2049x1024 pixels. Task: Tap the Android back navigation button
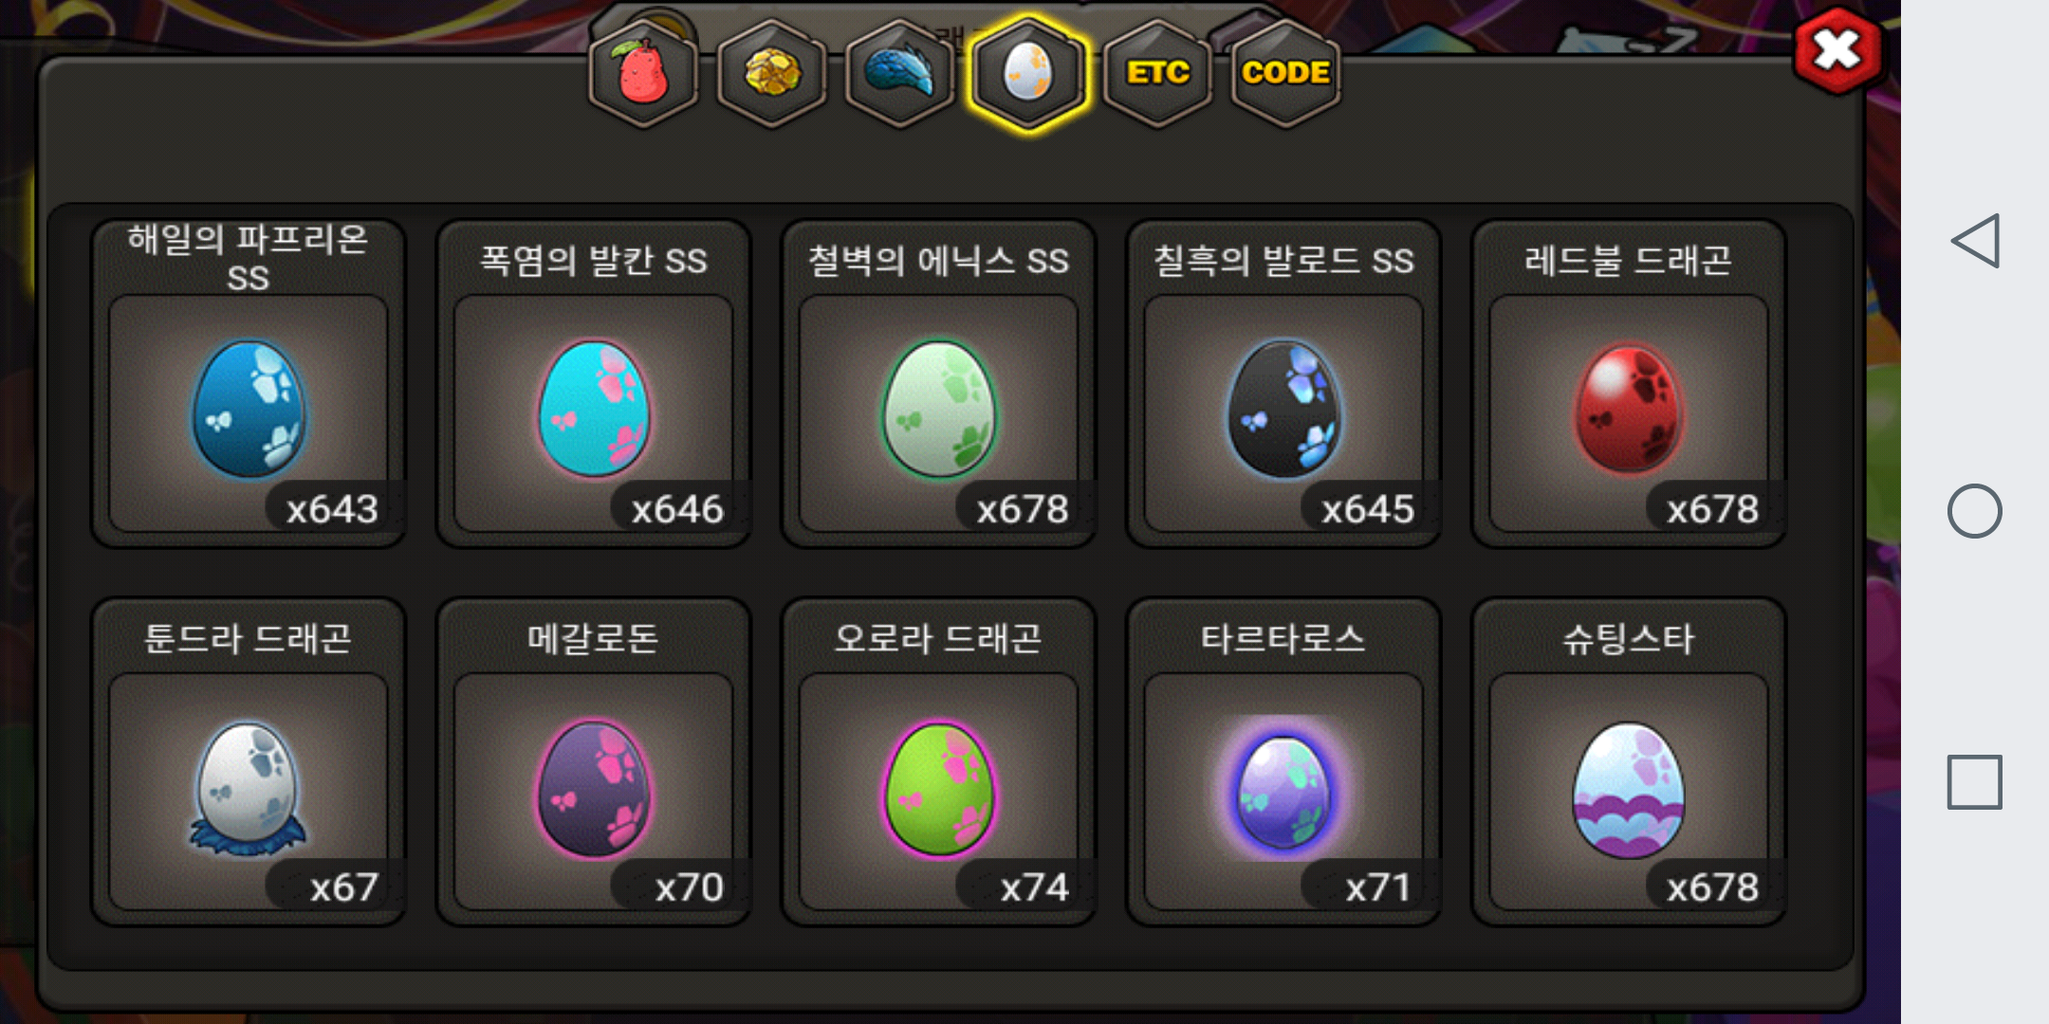(1975, 241)
